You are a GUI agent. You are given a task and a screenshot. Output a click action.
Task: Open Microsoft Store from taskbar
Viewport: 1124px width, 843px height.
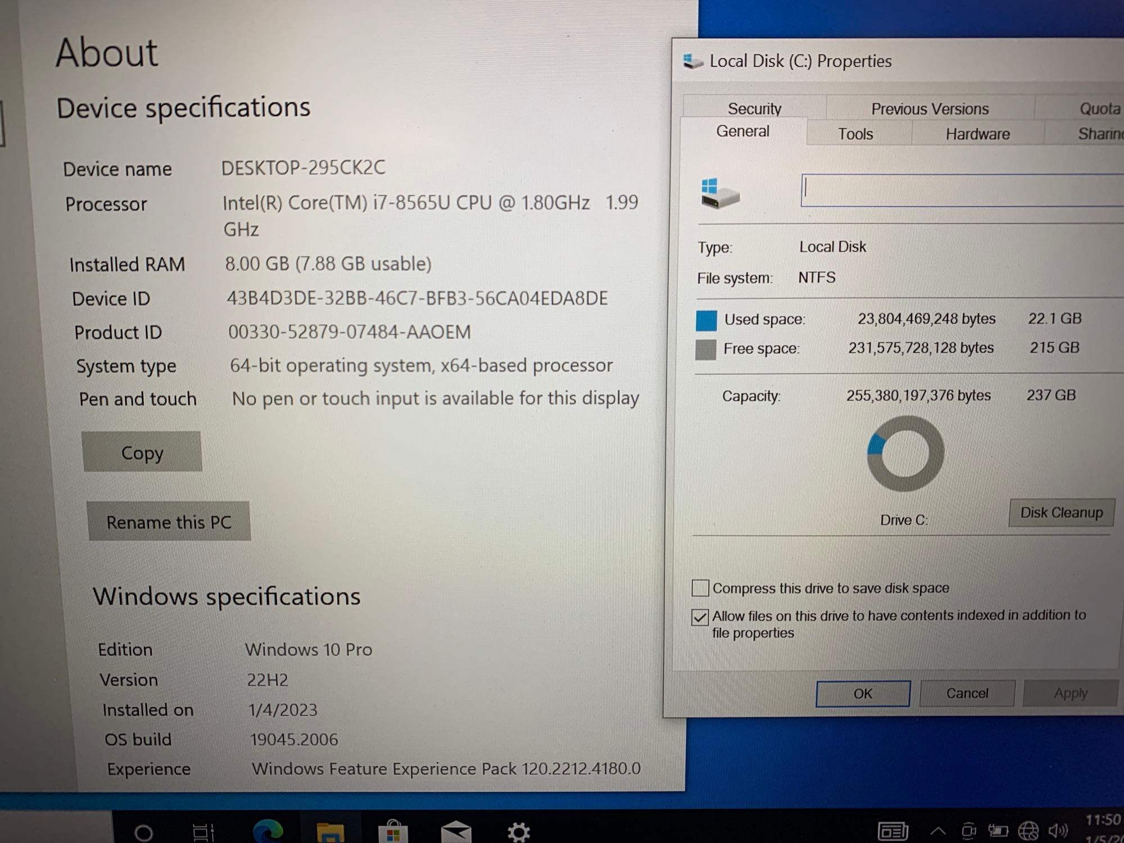[x=393, y=832]
